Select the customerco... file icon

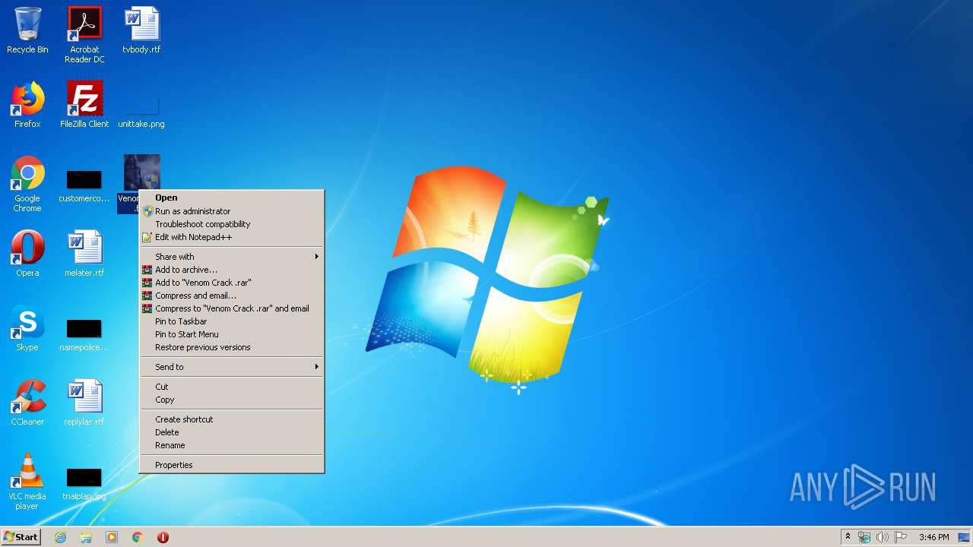84,186
